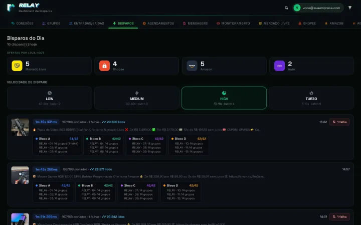
Task: Click the green user avatar circle
Action: tap(297, 8)
